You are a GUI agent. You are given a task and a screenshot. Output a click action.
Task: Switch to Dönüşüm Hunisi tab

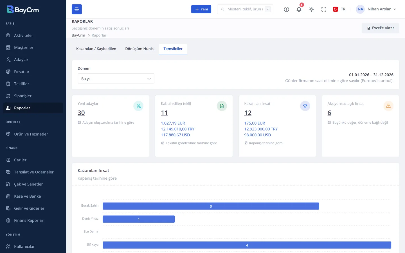click(140, 49)
